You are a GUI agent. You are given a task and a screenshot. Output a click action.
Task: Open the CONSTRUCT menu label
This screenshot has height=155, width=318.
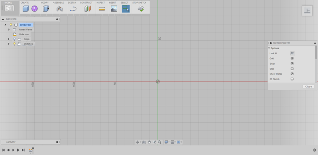(x=86, y=3)
